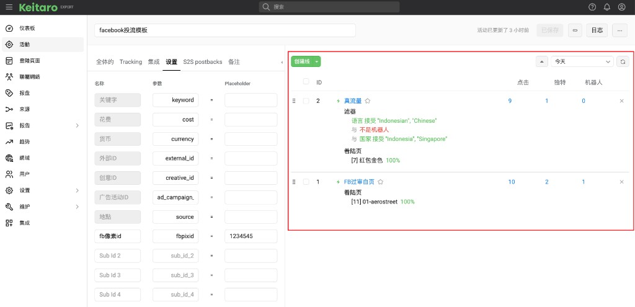The width and height of the screenshot is (635, 307).
Task: Click the 聯屬網絡 affiliate networks icon
Action: (x=9, y=77)
